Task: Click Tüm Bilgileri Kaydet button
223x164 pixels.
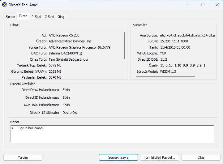Action: 159,158
